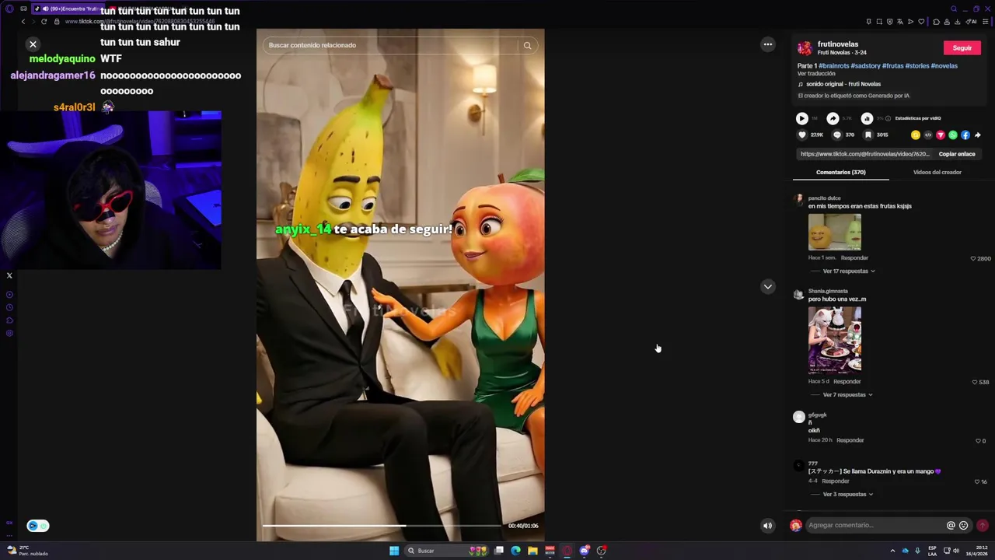Click 'Copiar enlace' to copy the link

pyautogui.click(x=956, y=154)
